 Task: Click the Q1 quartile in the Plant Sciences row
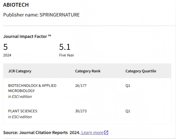click(x=128, y=111)
